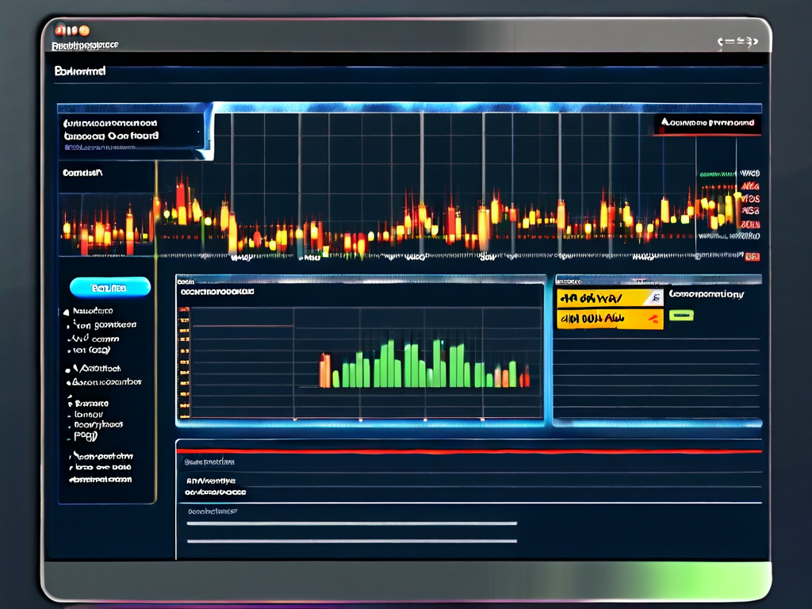Click the icon on the upper yellow row

[x=653, y=298]
